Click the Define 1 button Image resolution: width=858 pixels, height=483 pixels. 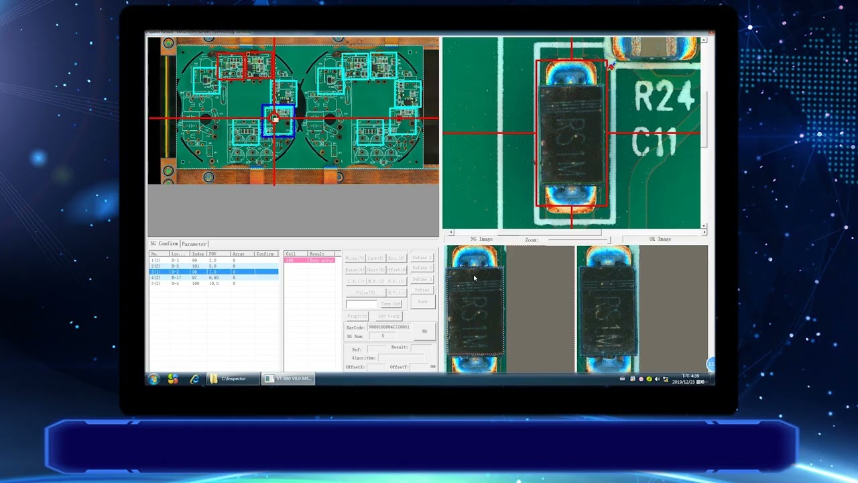pos(422,258)
